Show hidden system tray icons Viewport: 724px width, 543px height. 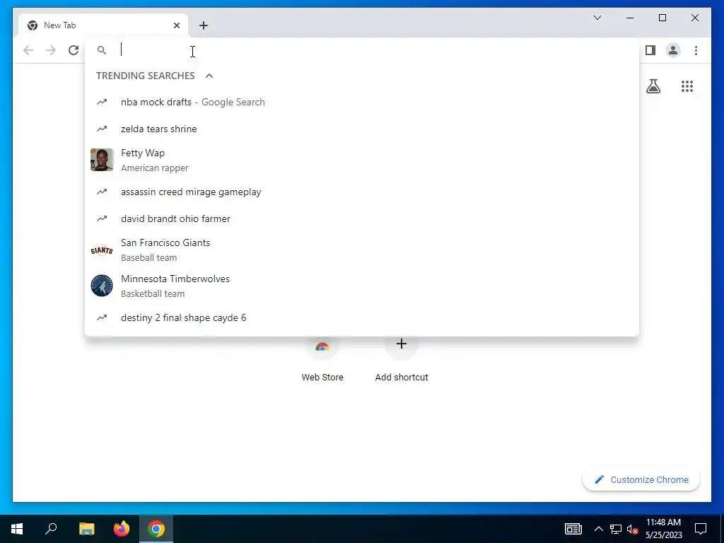coord(598,529)
